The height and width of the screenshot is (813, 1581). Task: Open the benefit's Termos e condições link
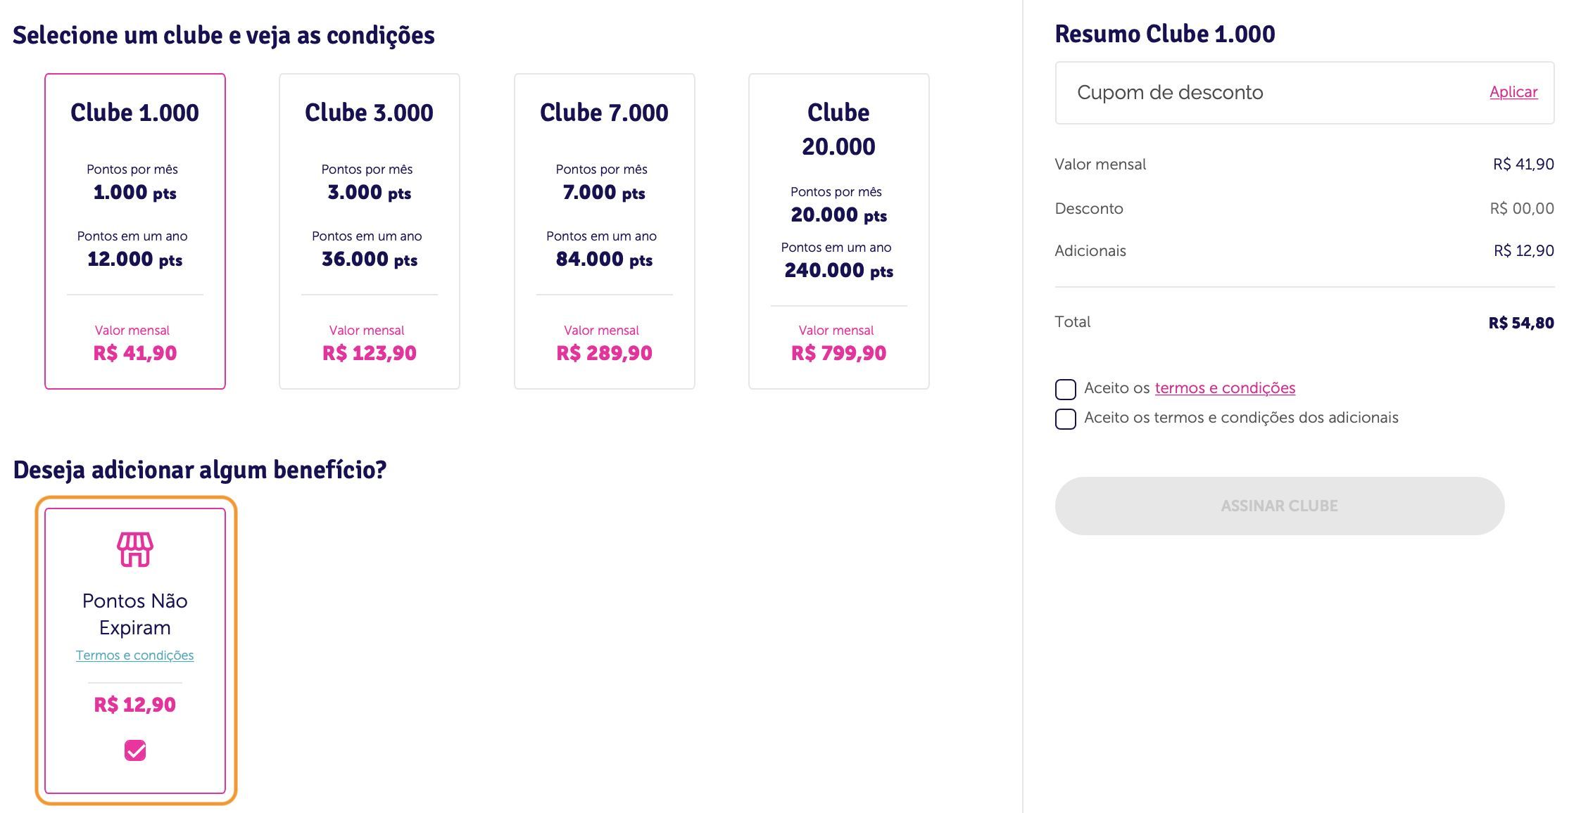click(x=135, y=655)
